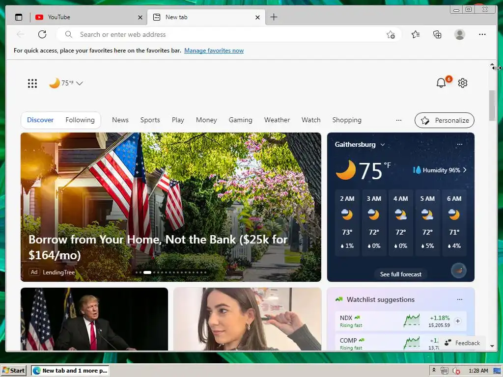
Task: Click the LendingTree advertiser label
Action: 59,272
